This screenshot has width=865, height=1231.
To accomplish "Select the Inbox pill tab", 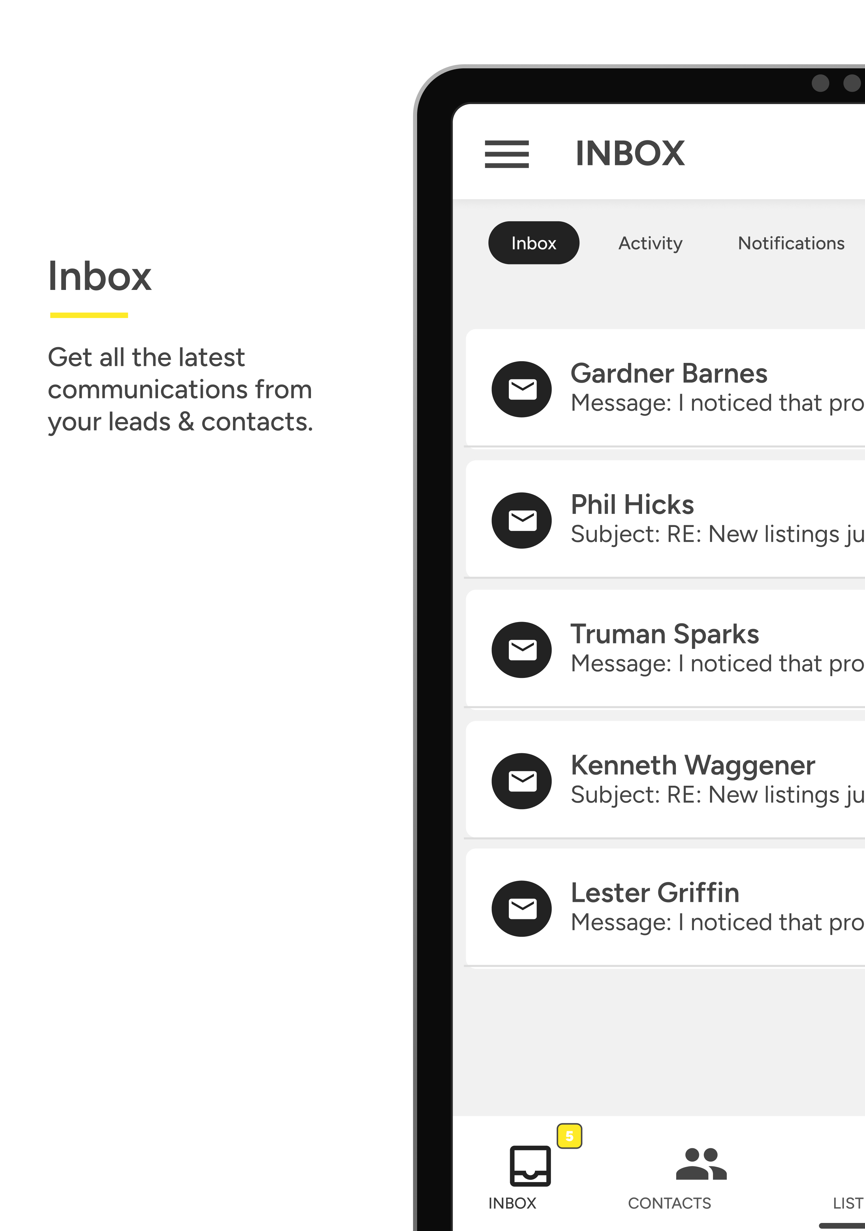I will [533, 243].
